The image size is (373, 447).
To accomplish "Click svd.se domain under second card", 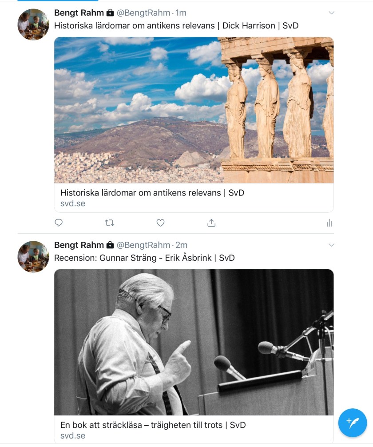I will point(73,435).
